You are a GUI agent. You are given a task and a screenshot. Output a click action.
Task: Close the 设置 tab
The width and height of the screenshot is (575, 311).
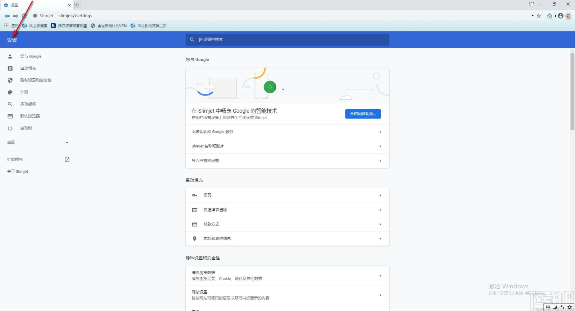[69, 5]
